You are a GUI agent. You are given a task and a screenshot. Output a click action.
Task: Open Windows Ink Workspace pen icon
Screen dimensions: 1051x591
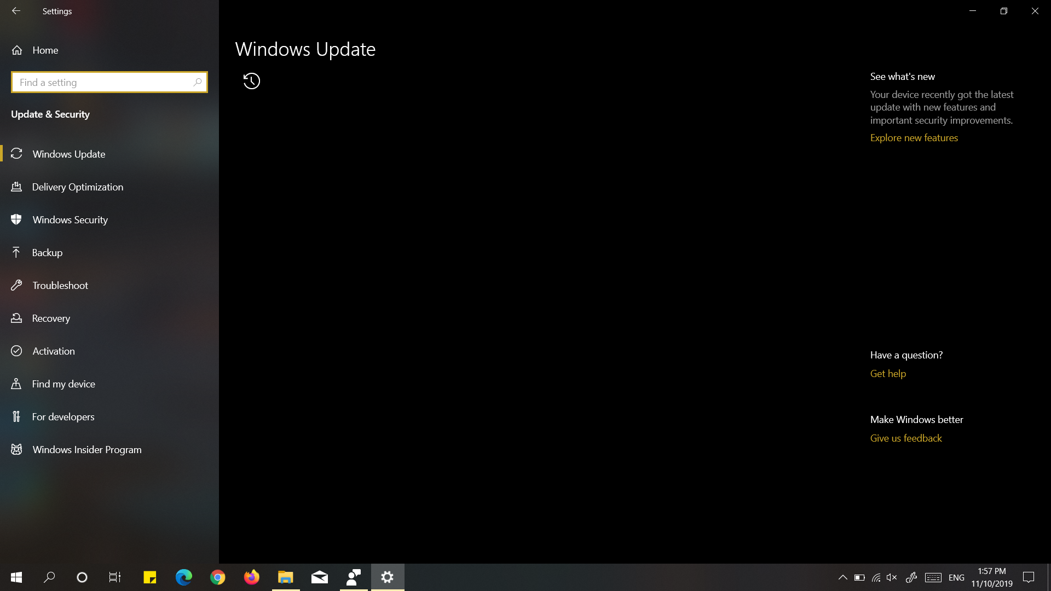(x=911, y=577)
